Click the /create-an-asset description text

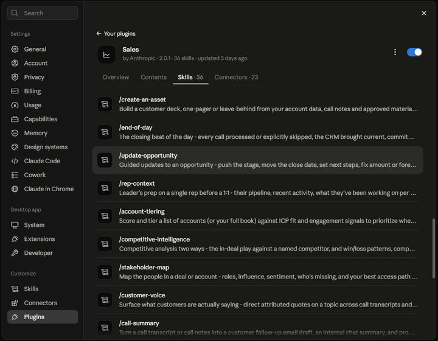268,109
